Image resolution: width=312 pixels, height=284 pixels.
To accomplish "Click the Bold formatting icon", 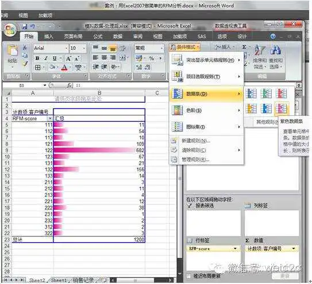I will click(37, 58).
